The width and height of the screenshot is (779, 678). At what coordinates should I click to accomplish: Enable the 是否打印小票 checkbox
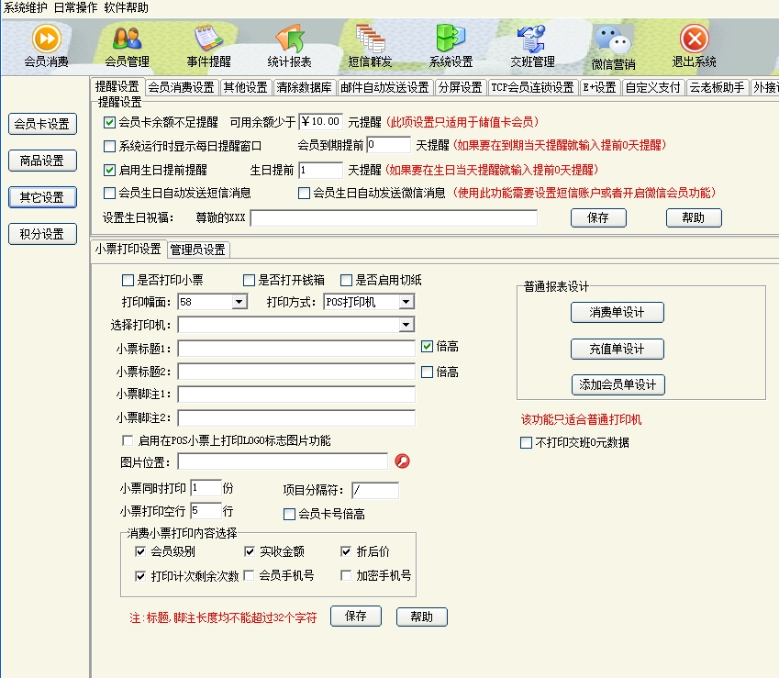coord(128,280)
